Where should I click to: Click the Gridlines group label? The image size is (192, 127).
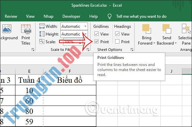(101, 26)
